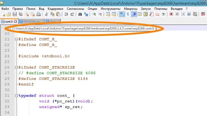Open the Кодировки menu
The image size is (207, 116).
(x=55, y=9)
